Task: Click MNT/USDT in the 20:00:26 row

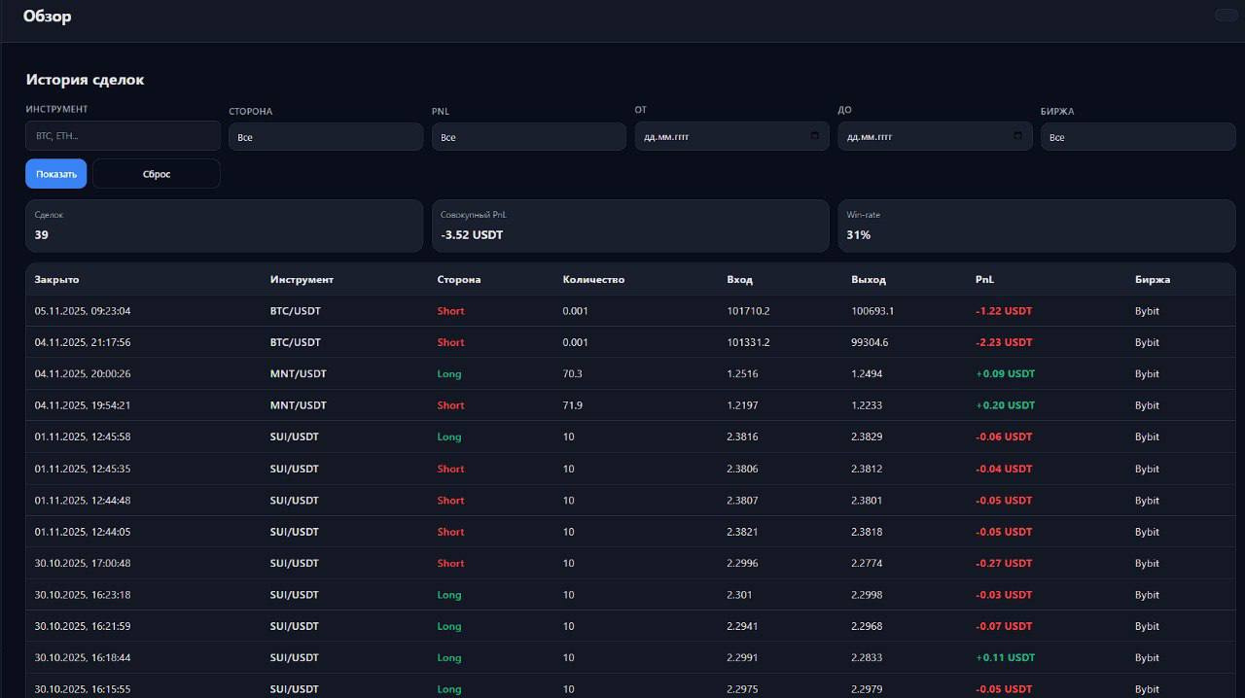Action: (x=299, y=373)
